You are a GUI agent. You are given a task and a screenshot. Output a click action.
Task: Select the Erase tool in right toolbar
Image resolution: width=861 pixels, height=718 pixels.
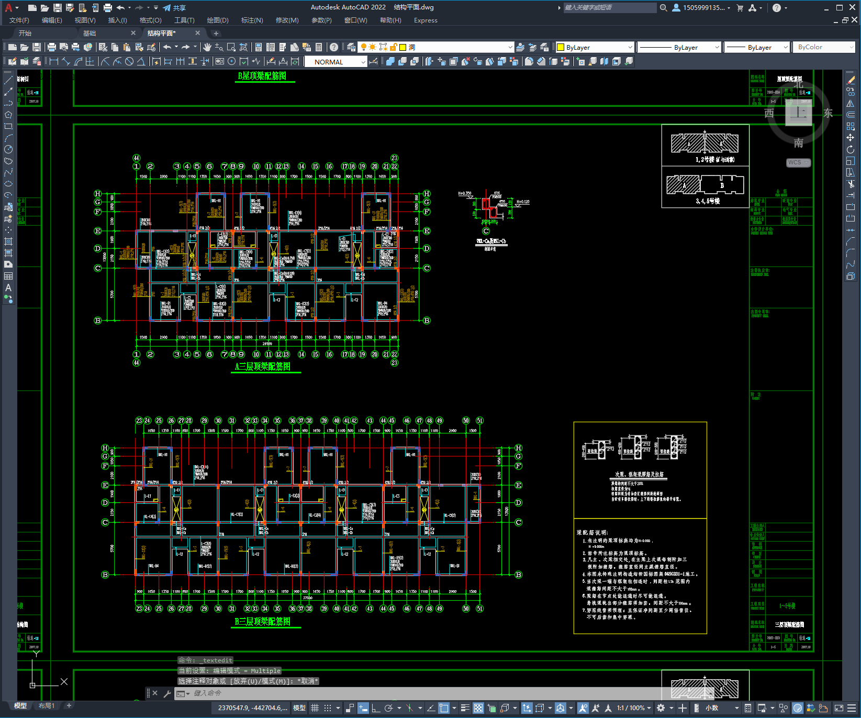(851, 80)
